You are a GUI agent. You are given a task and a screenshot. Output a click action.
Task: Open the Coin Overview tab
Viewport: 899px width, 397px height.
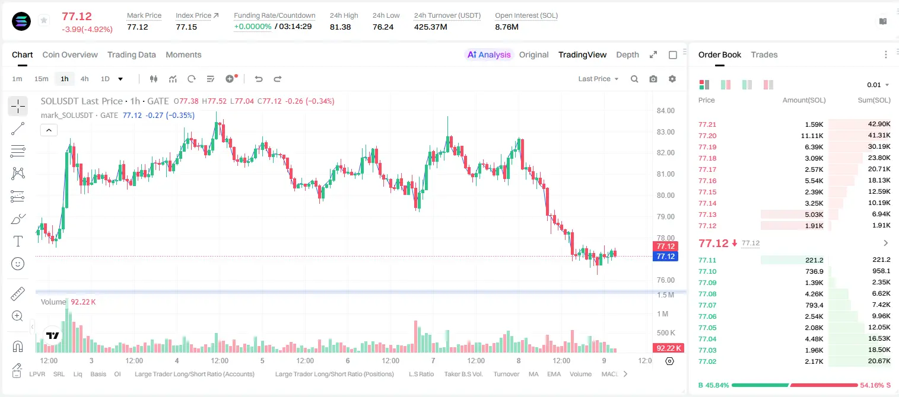70,55
